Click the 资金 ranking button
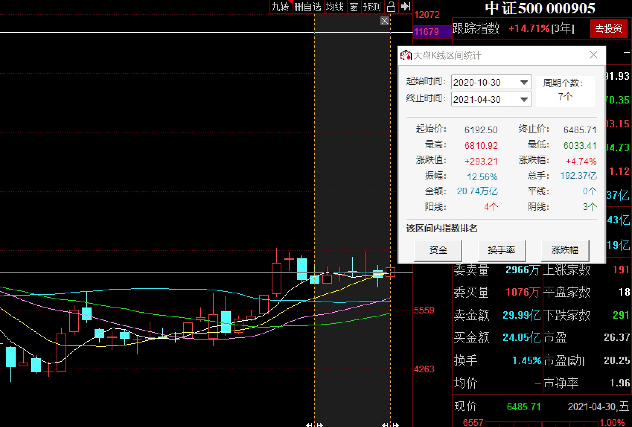This screenshot has width=632, height=427. point(438,250)
